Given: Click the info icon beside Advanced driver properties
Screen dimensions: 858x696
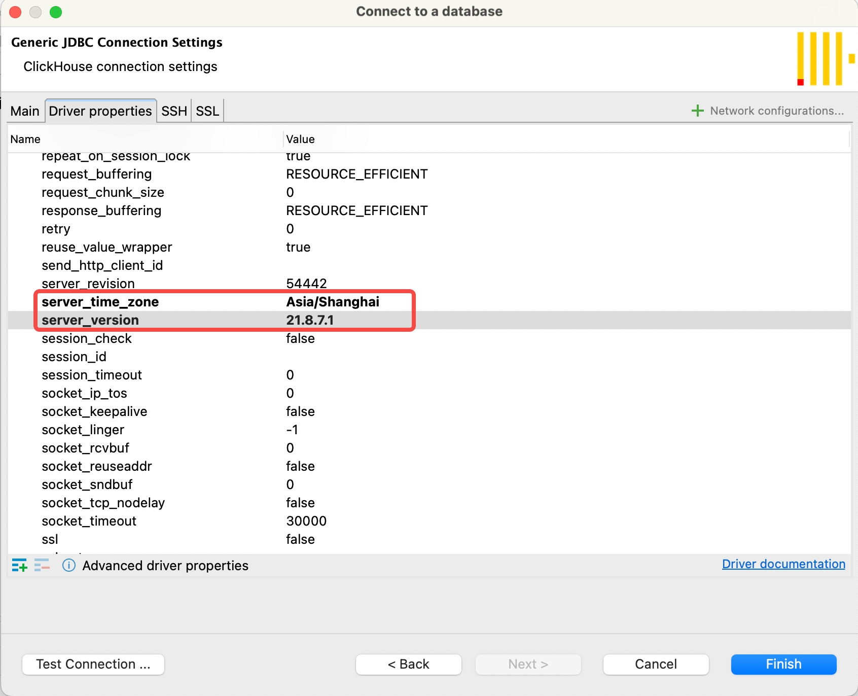Looking at the screenshot, I should coord(68,565).
